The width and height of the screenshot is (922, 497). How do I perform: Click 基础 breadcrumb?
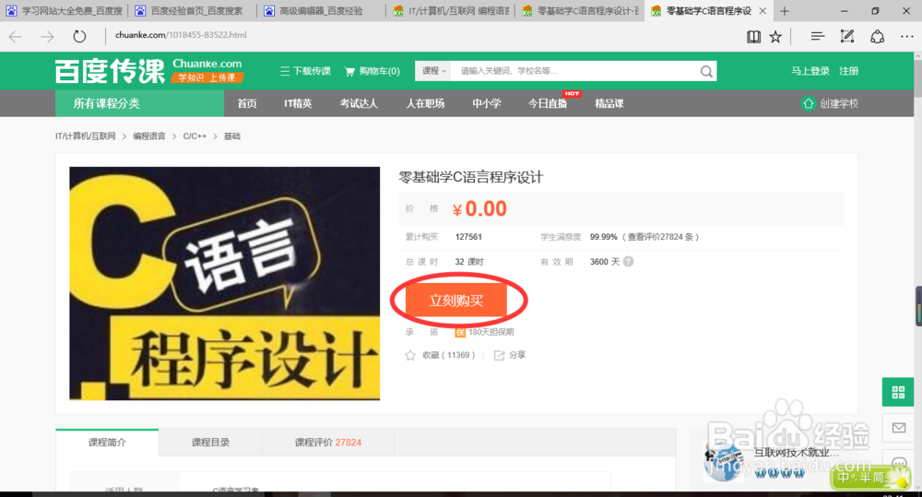pyautogui.click(x=231, y=136)
